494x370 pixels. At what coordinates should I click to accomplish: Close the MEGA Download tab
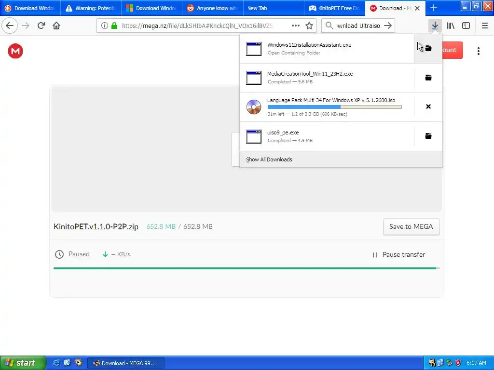[417, 8]
